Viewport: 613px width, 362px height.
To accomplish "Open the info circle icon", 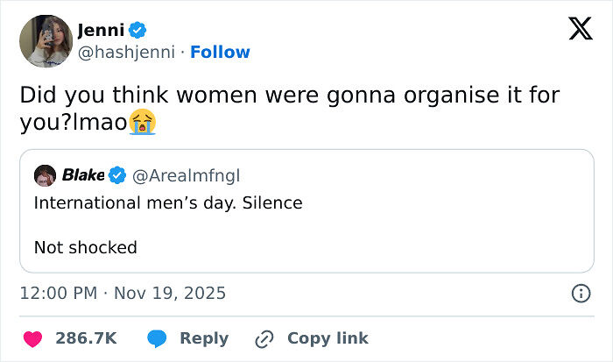I will (x=581, y=293).
